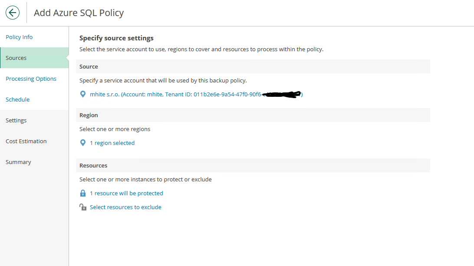Click the closed padlock icon for protected resources
This screenshot has height=266, width=474.
tap(83, 193)
